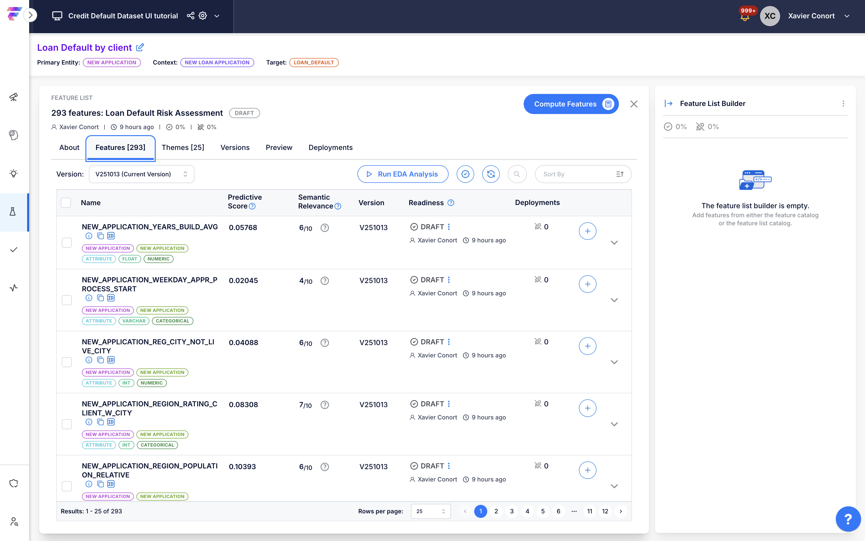The image size is (865, 541).
Task: Go to page 3 in pagination
Action: pos(512,511)
